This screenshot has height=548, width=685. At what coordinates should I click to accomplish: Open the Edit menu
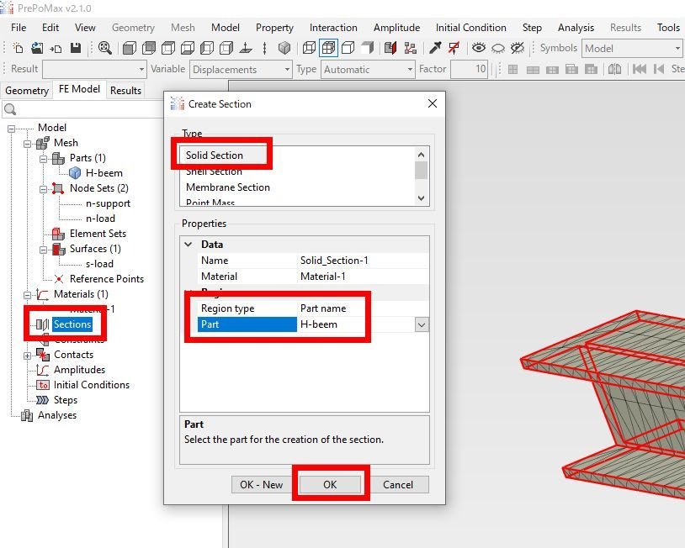(50, 28)
